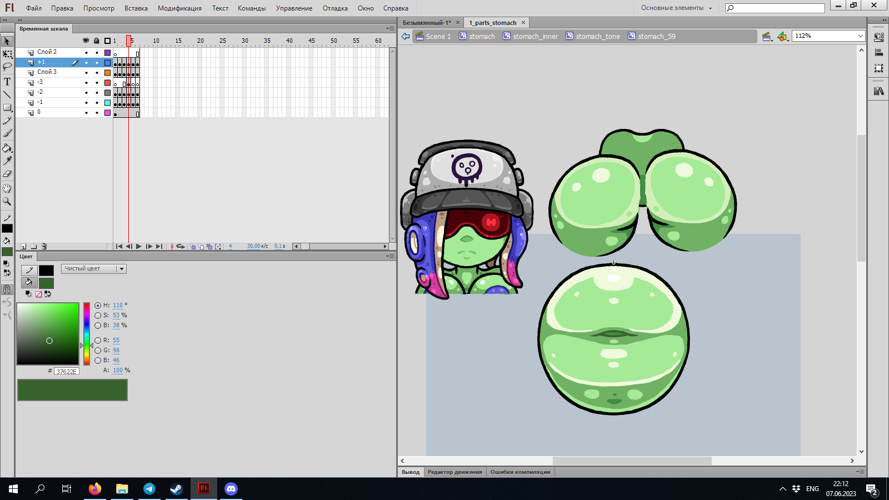Viewport: 889px width, 500px height.
Task: Open the Управление menu
Action: coord(294,8)
